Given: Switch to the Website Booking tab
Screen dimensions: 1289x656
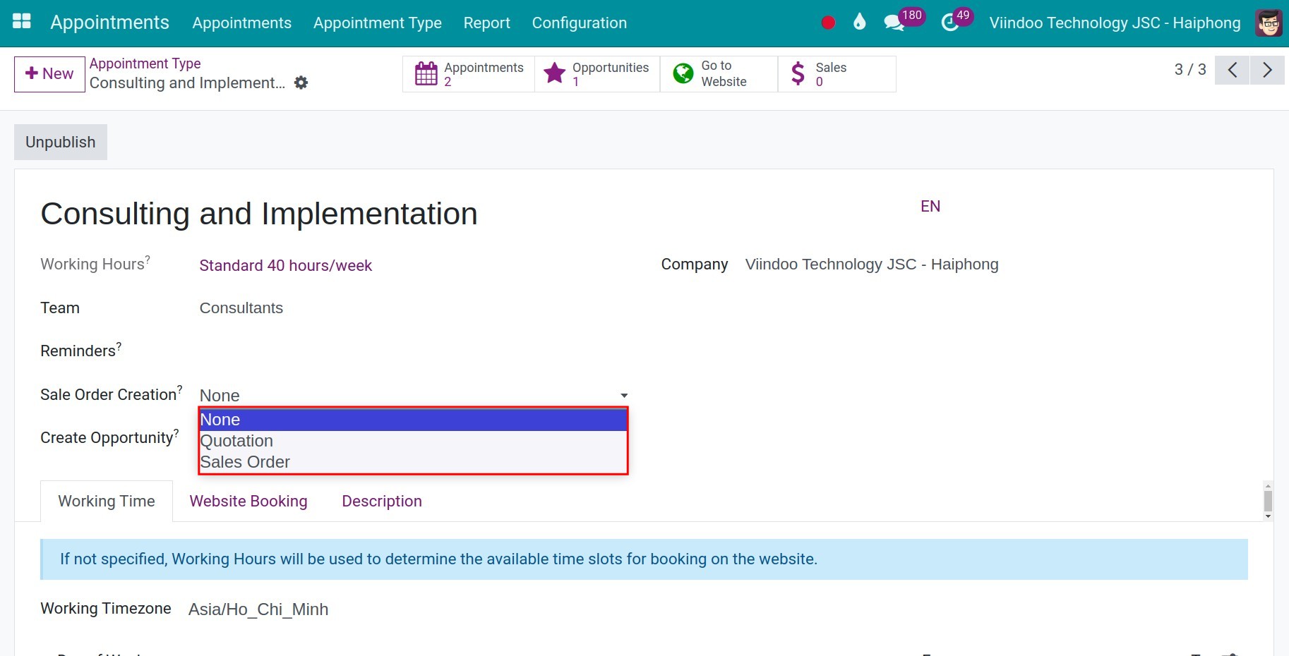Looking at the screenshot, I should tap(248, 501).
